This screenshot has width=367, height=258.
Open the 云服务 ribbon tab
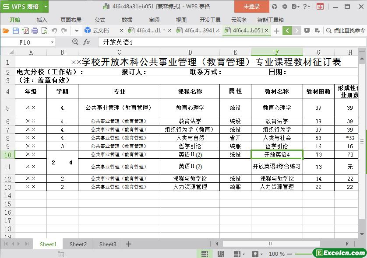pos(239,20)
